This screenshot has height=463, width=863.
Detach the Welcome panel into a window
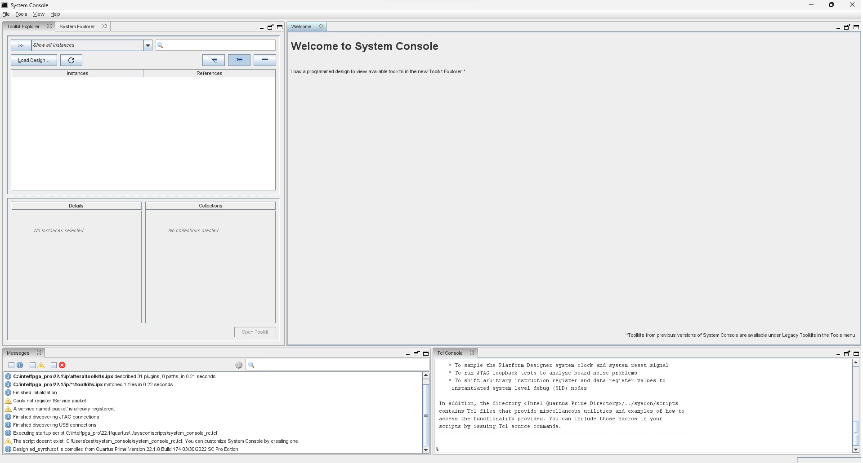(x=847, y=27)
